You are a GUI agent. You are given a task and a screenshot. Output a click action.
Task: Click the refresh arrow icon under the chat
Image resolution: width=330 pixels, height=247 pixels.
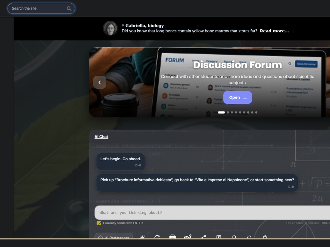click(x=157, y=237)
